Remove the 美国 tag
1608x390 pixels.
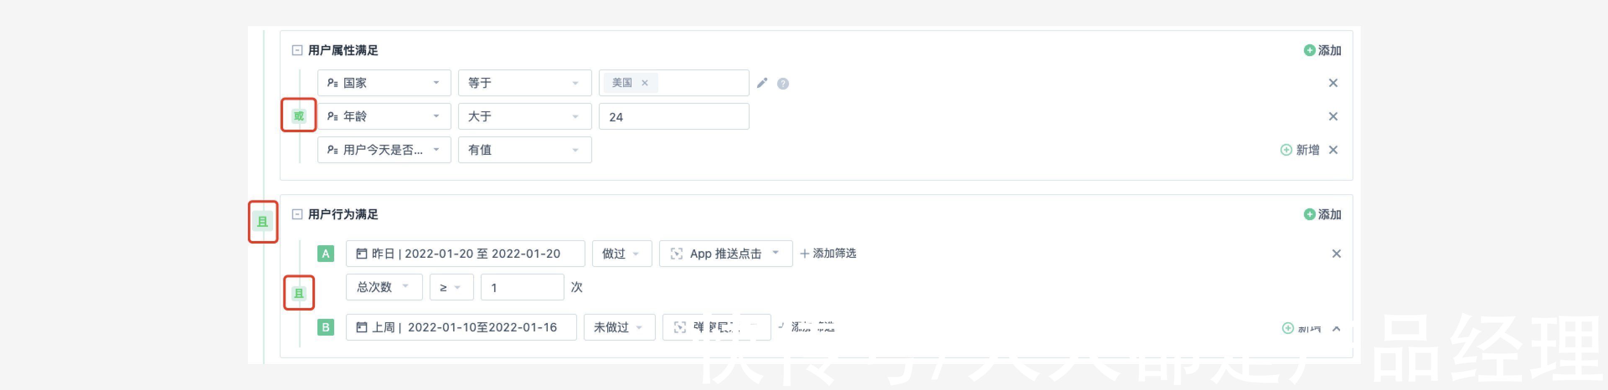pos(645,83)
